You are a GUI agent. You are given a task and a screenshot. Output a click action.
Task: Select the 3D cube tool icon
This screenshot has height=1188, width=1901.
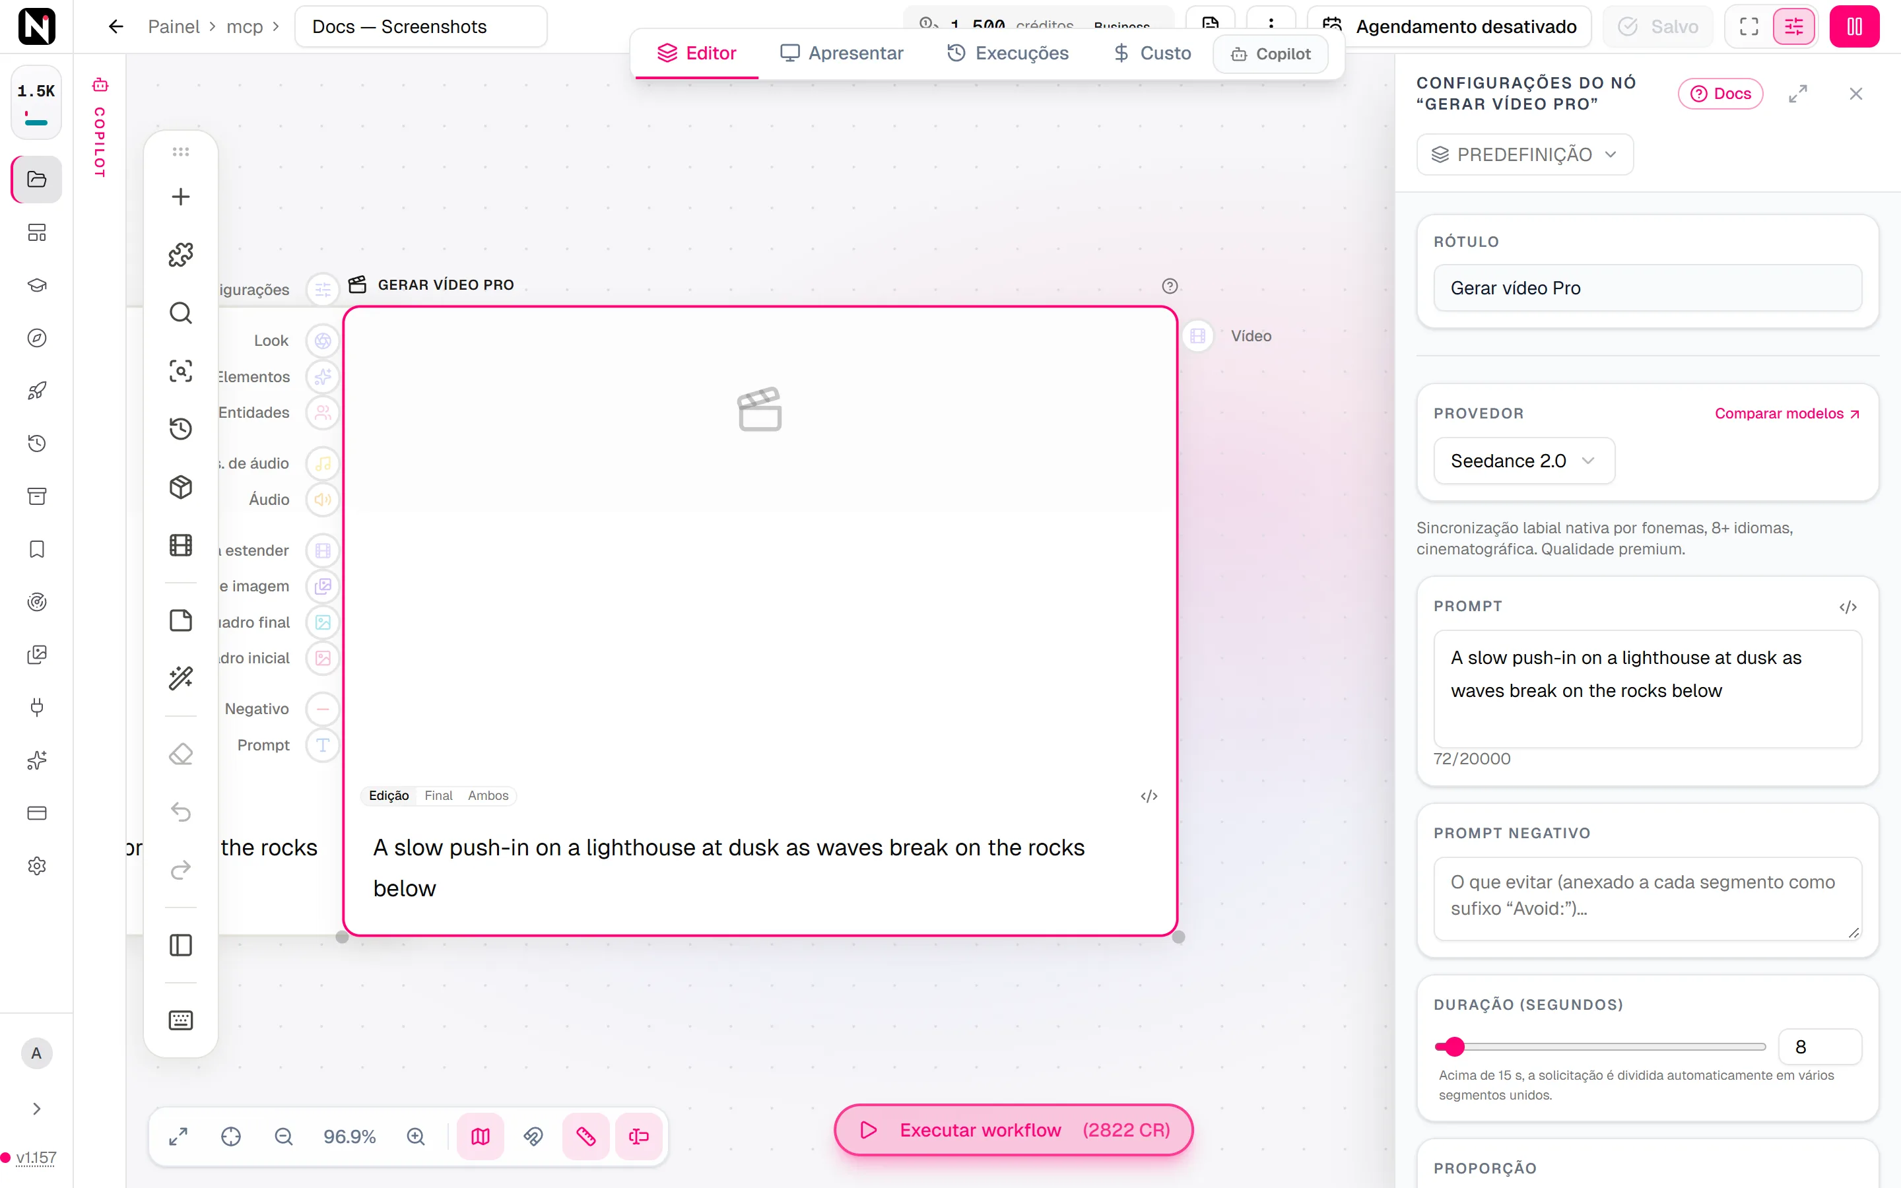click(181, 487)
